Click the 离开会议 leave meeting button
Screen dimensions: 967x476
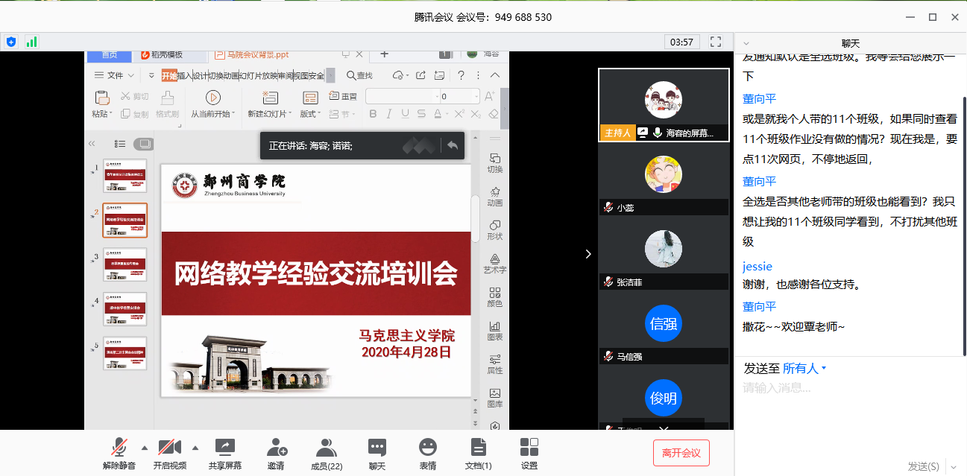(x=682, y=453)
